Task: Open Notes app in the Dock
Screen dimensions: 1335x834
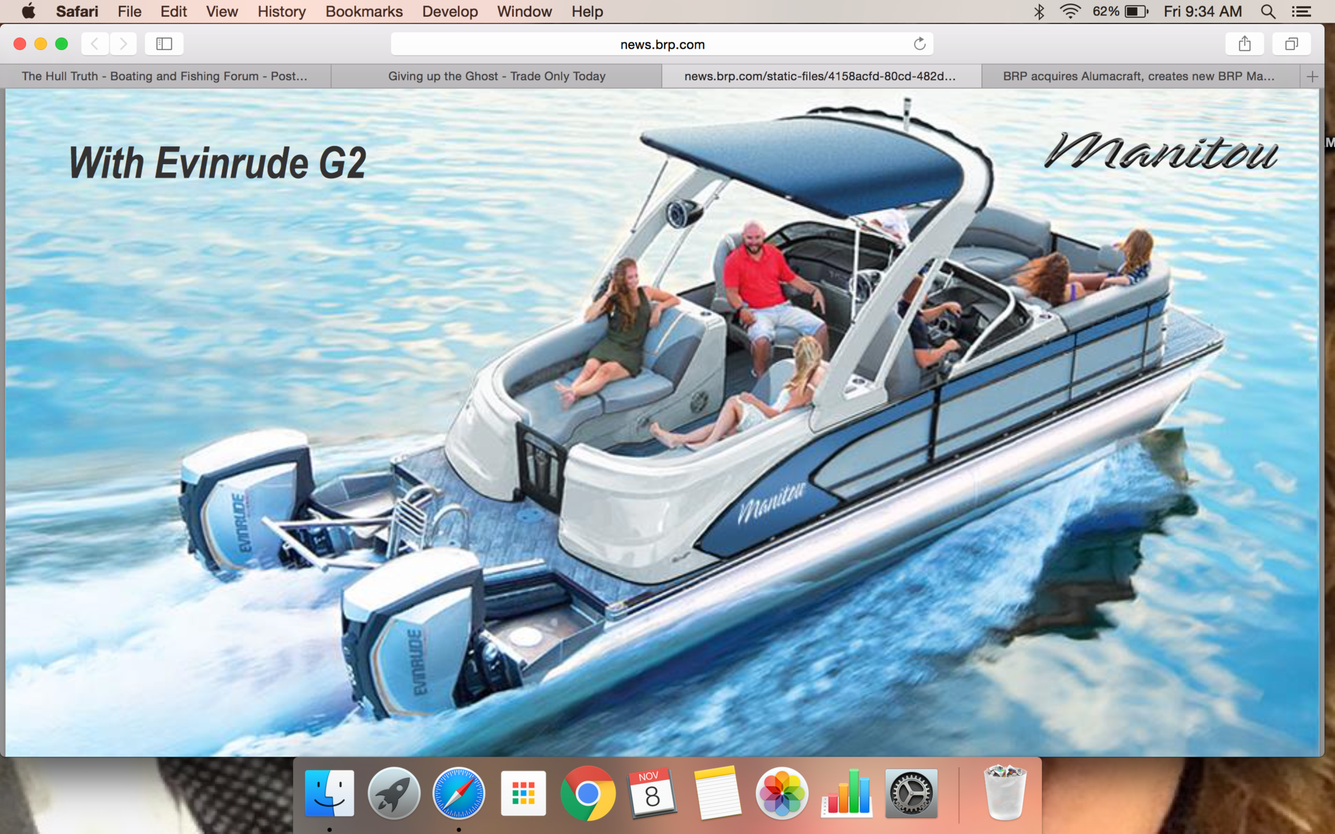Action: (x=717, y=793)
